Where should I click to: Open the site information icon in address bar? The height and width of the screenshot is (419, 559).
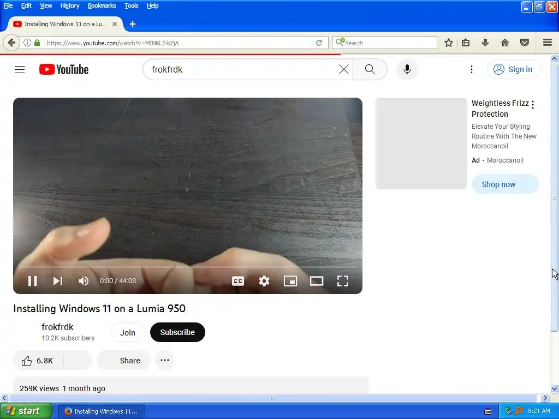point(27,43)
